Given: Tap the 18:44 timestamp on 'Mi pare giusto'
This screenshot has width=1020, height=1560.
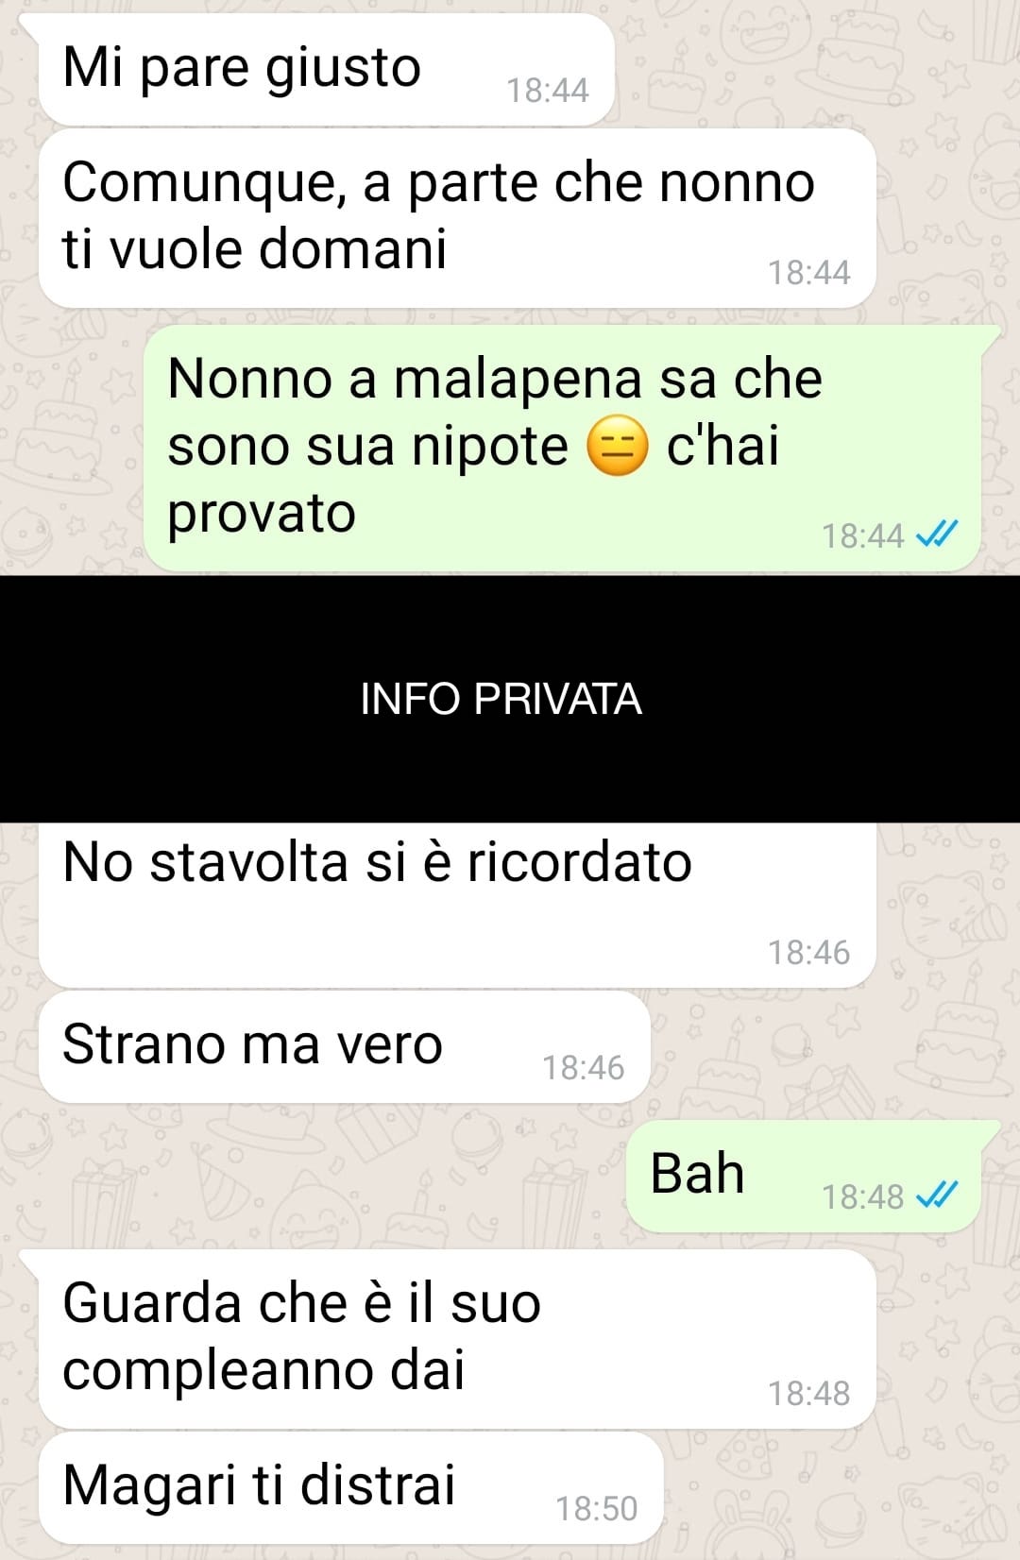Looking at the screenshot, I should pyautogui.click(x=548, y=91).
